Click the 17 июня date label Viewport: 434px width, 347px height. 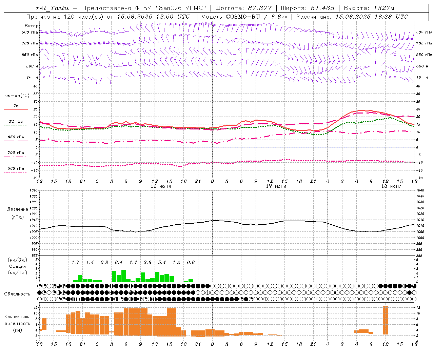[276, 186]
